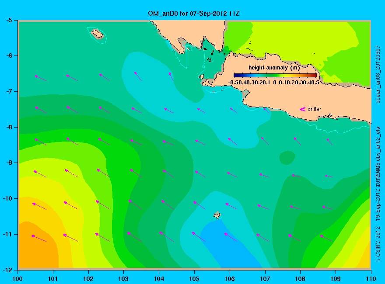Click the magenta drifter legend arrow
Screen dimensions: 385x284
click(x=302, y=109)
